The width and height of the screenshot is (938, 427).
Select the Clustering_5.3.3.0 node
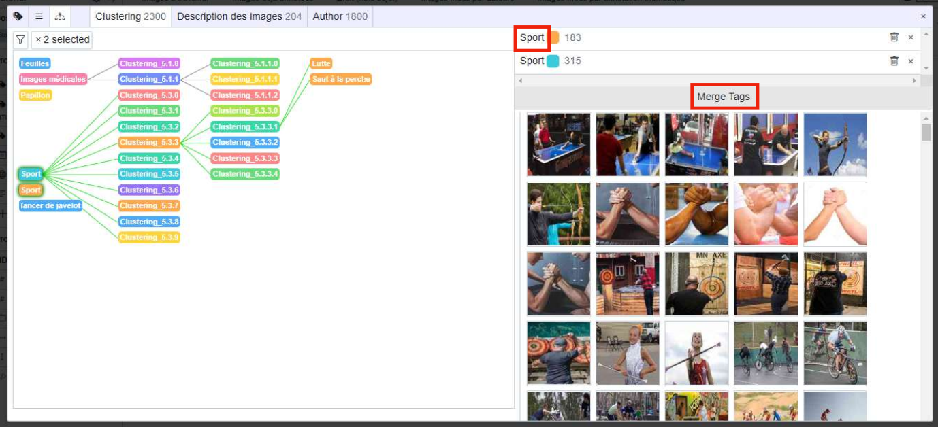coord(245,111)
